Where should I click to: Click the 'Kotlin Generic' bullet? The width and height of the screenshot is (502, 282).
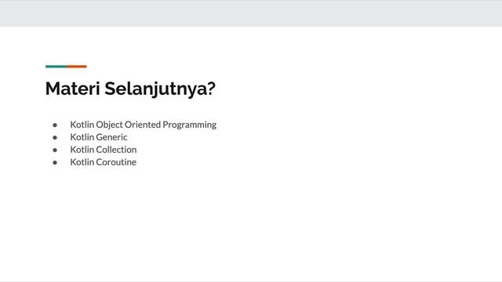(99, 137)
